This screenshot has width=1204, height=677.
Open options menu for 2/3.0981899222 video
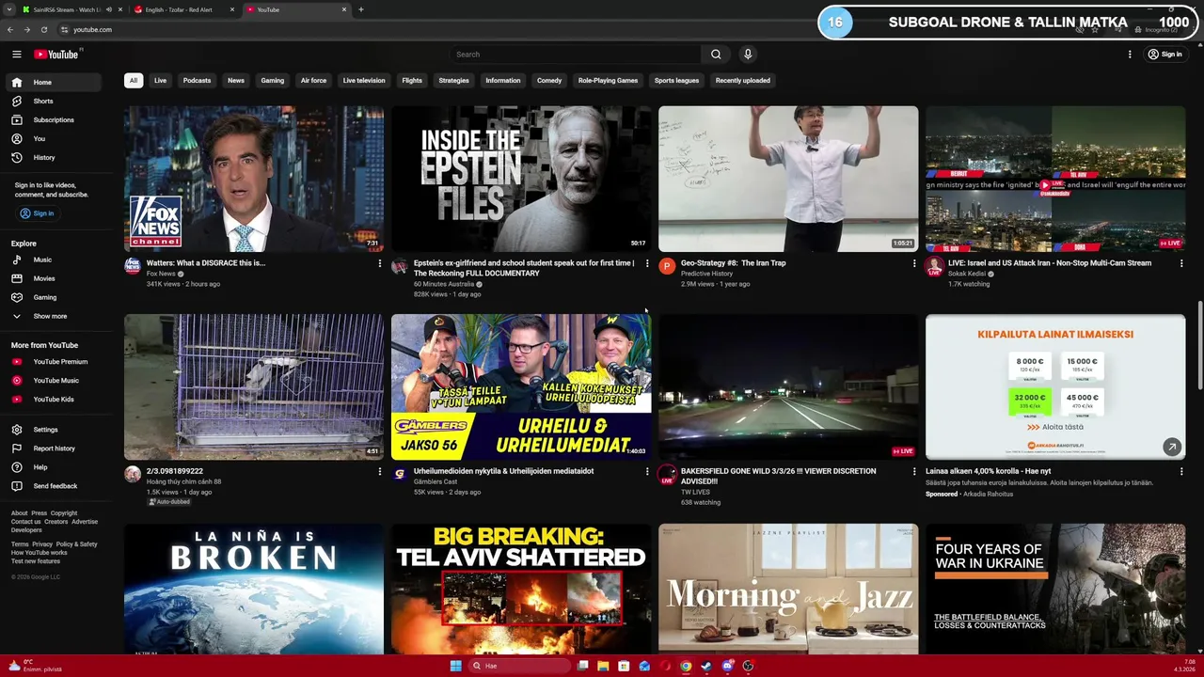click(380, 471)
